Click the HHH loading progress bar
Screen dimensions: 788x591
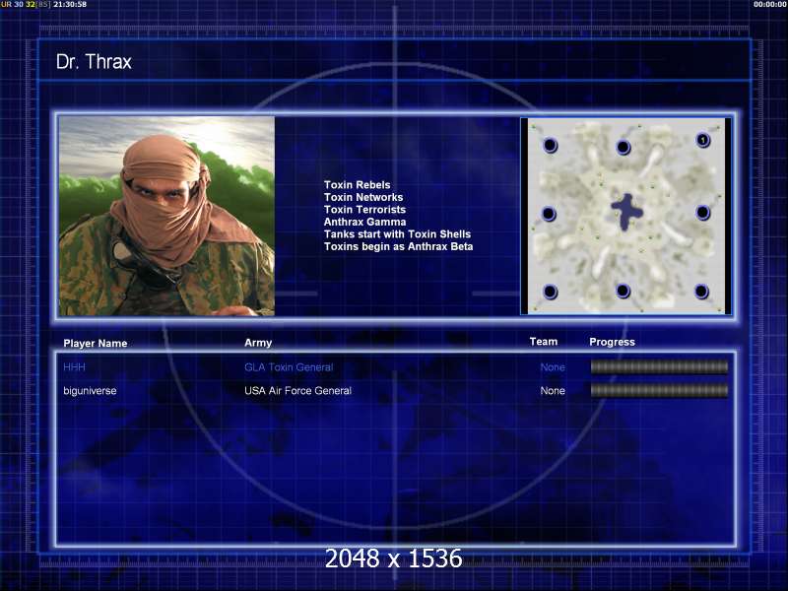659,367
